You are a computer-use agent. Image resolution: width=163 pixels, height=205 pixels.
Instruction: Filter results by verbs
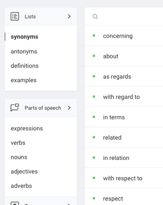point(18,143)
